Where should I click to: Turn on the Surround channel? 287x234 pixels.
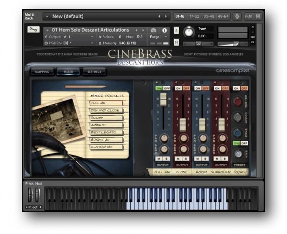tap(217, 89)
